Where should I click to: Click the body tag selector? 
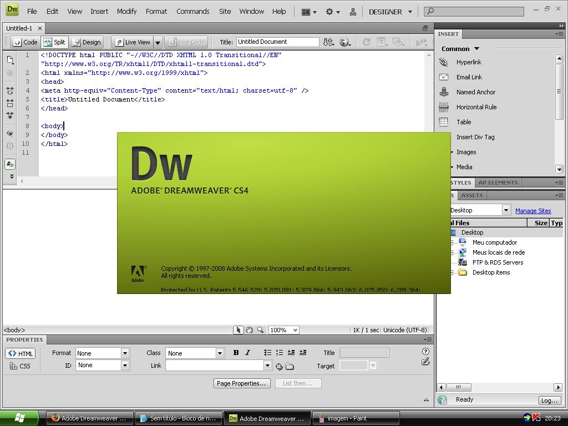14,330
